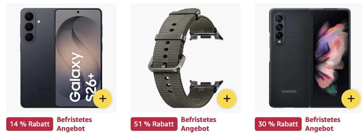Open the Galaxy S26+ phone product image
The width and height of the screenshot is (362, 135).
tap(61, 58)
